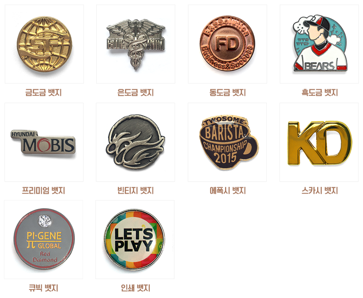363x298 pixels.
Task: Open the 인쇄 뱃지 caption link
Action: [x=135, y=288]
